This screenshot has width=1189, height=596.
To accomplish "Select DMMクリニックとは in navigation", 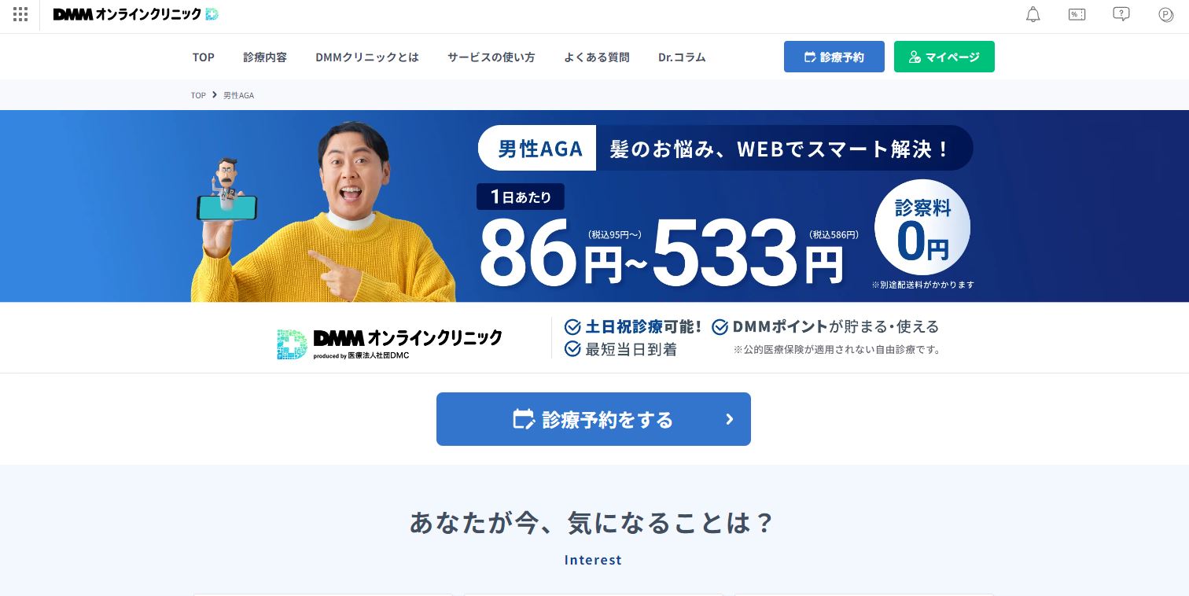I will pyautogui.click(x=367, y=57).
